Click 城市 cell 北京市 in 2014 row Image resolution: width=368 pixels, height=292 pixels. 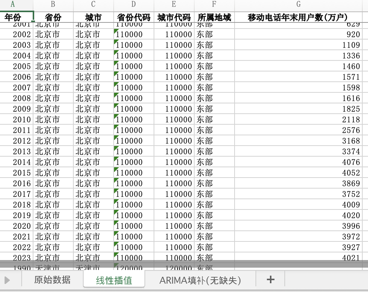[94, 162]
